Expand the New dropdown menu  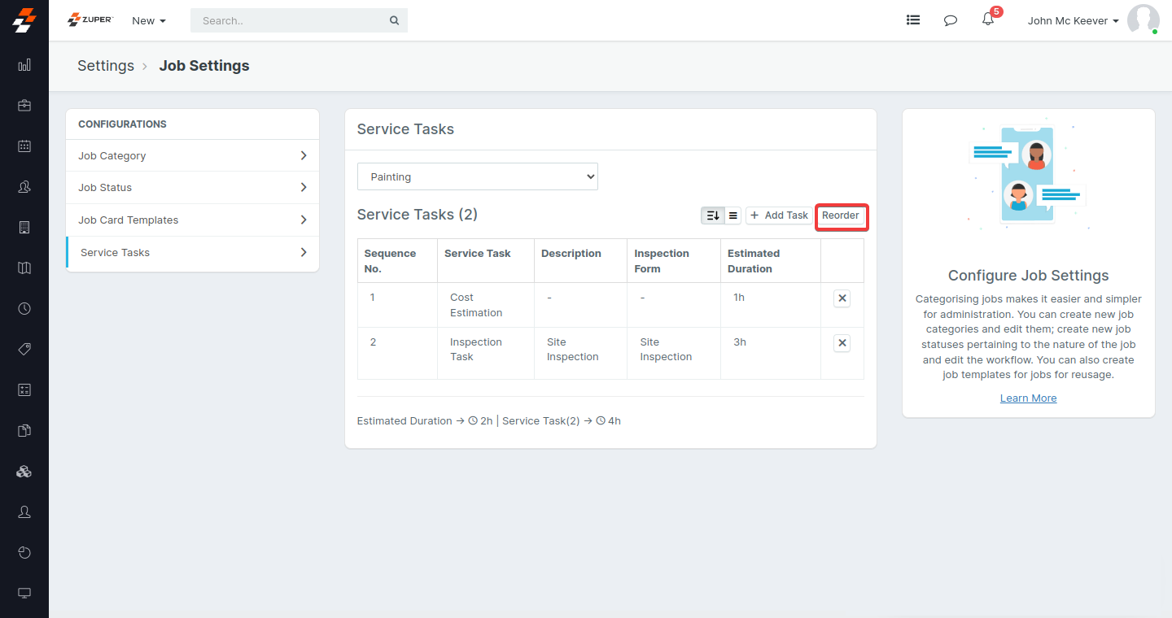[149, 20]
